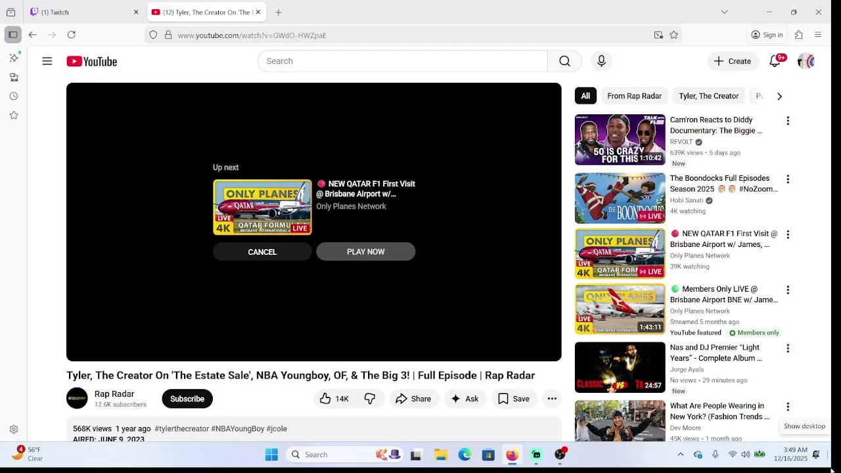841x473 pixels.
Task: Open the account avatar menu
Action: click(x=806, y=61)
